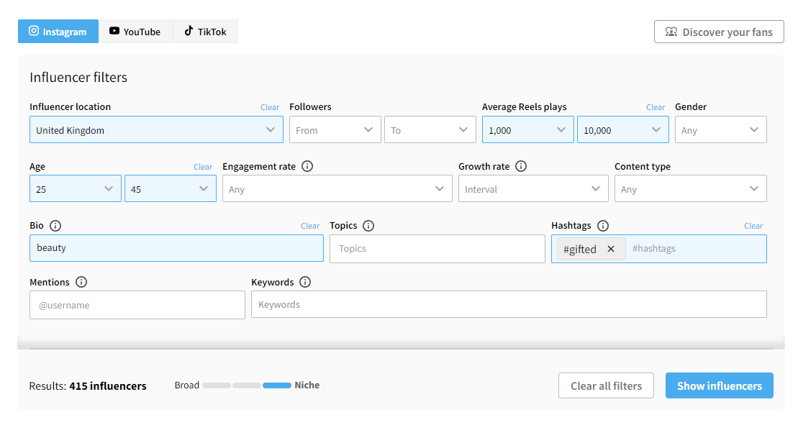Clear the Influencer location filter
The image size is (798, 425).
270,107
